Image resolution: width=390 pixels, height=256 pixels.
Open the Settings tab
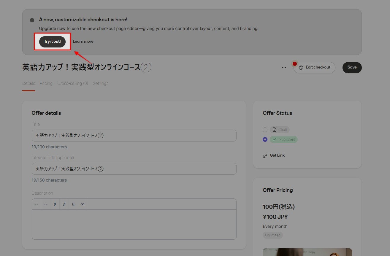[x=101, y=83]
